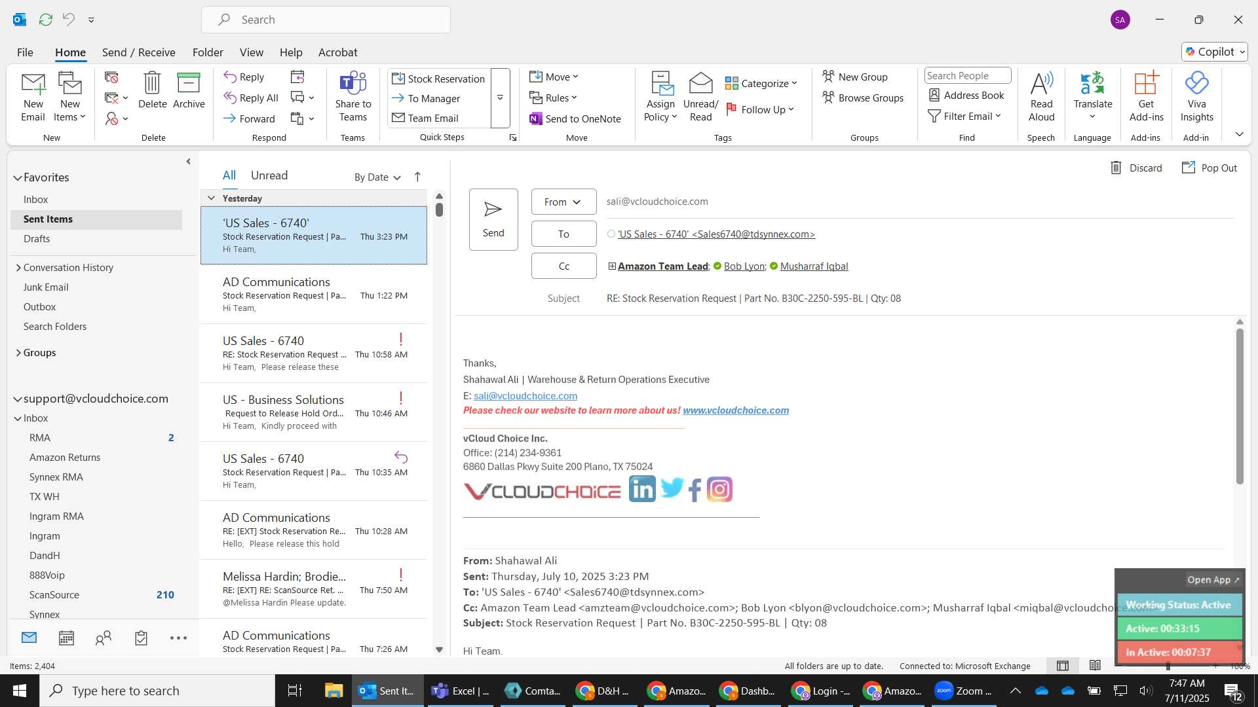Open the Acrobat tab

[337, 52]
